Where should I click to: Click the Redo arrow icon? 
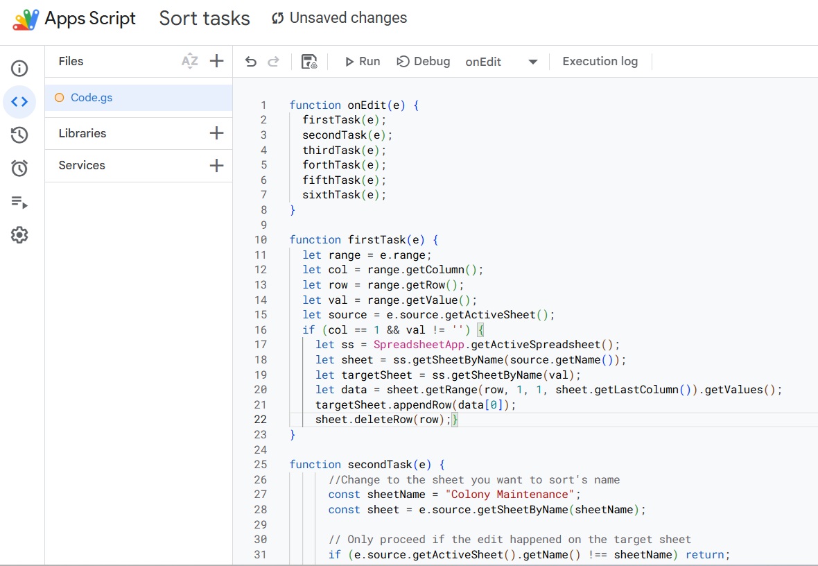(x=273, y=62)
